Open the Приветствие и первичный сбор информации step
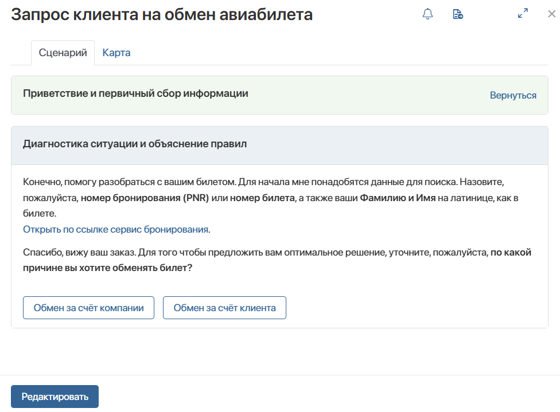 tap(135, 93)
